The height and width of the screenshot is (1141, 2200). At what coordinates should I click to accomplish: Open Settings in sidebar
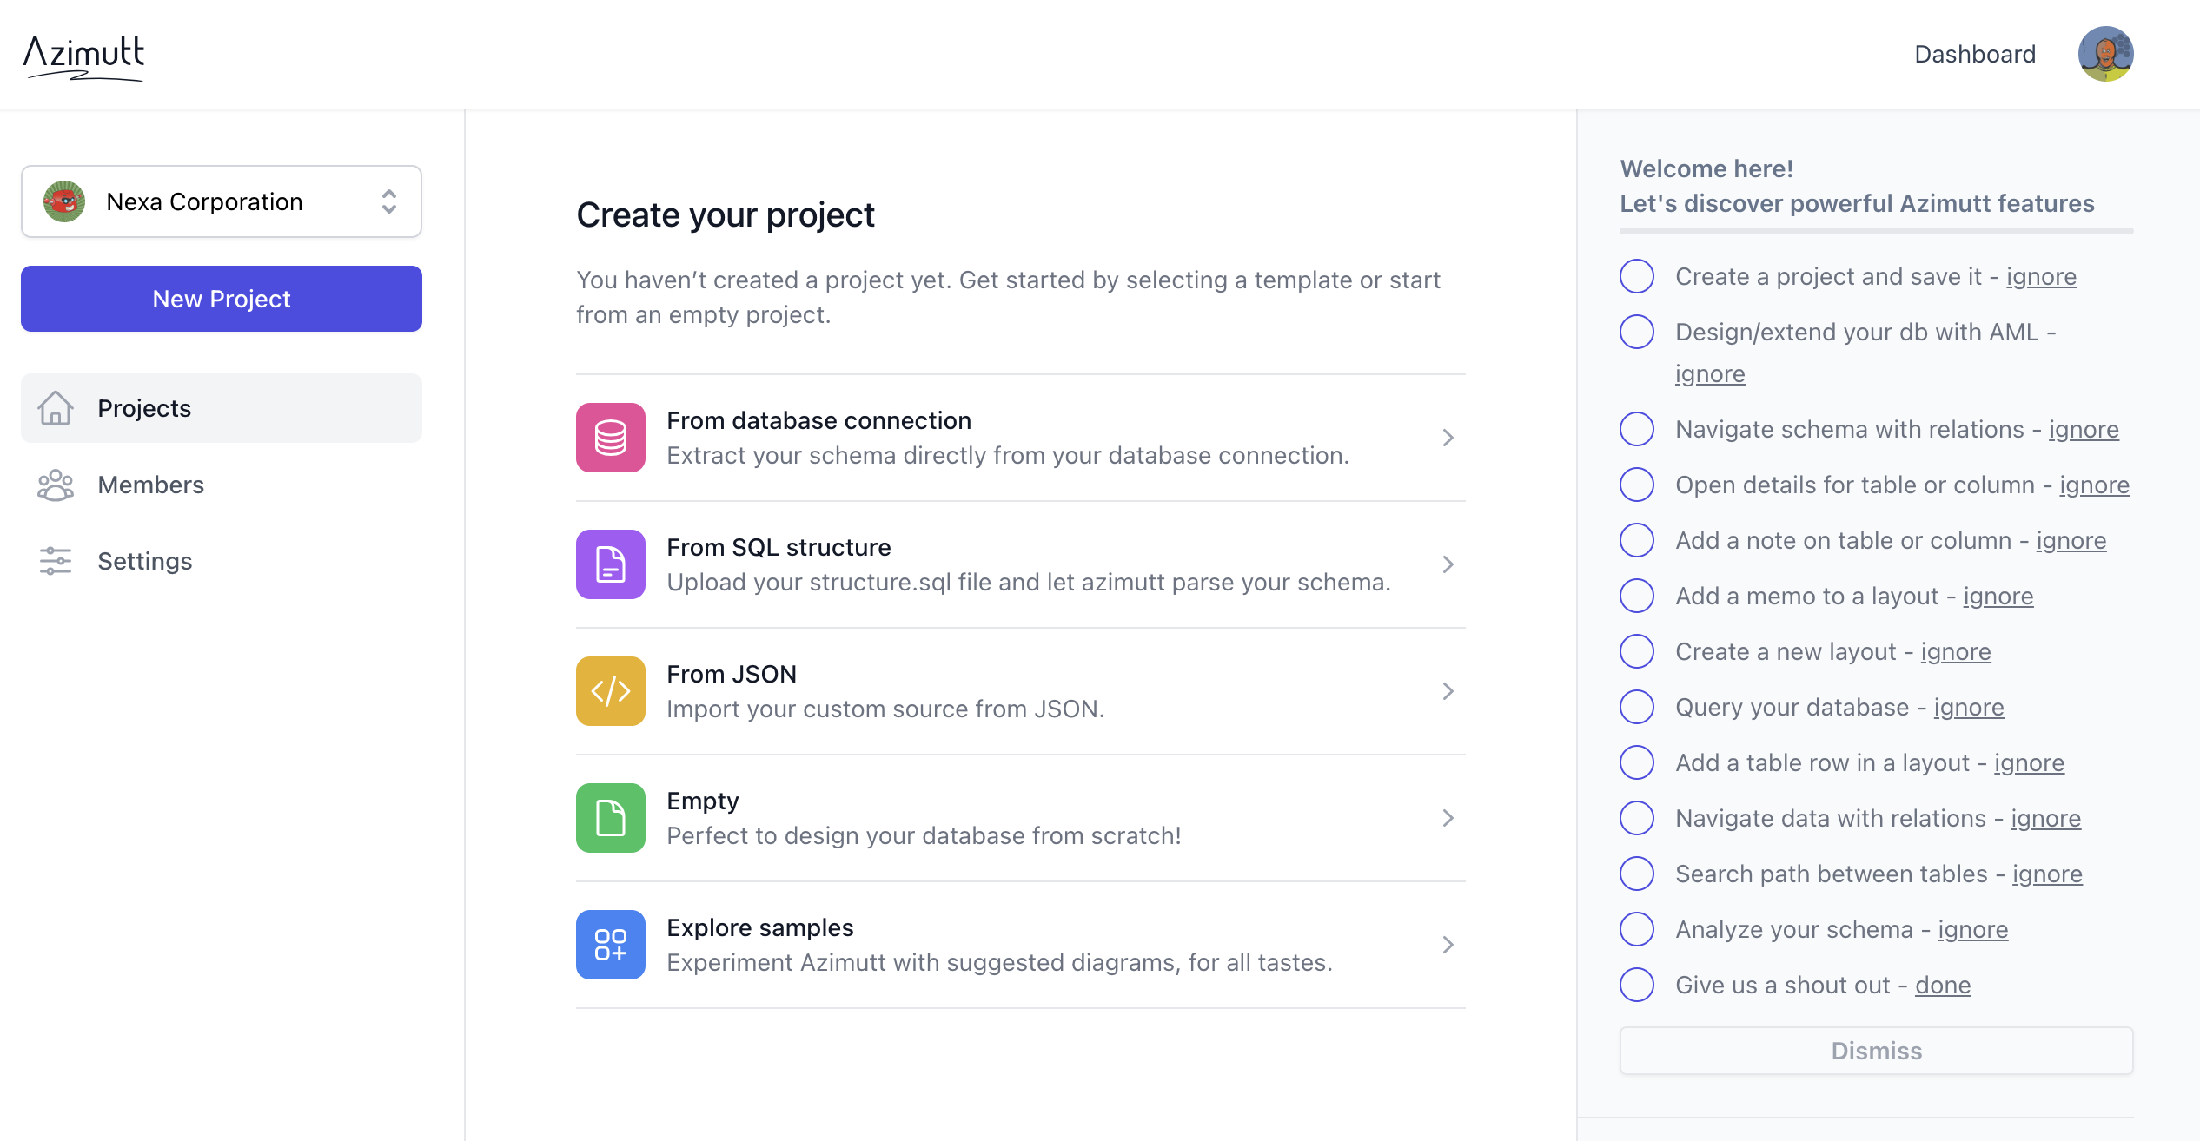pos(222,561)
